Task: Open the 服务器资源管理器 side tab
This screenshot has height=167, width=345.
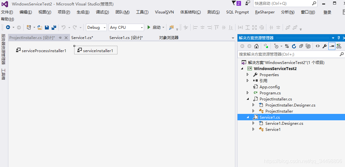Action: [x=3, y=49]
